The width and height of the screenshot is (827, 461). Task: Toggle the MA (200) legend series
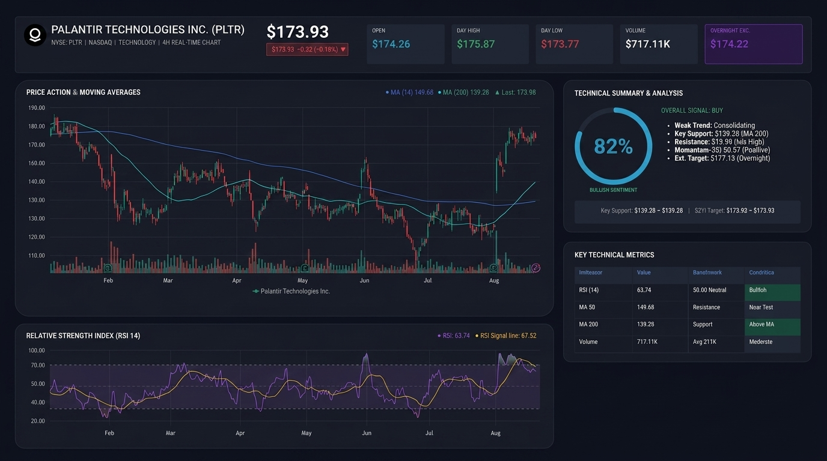click(x=463, y=92)
